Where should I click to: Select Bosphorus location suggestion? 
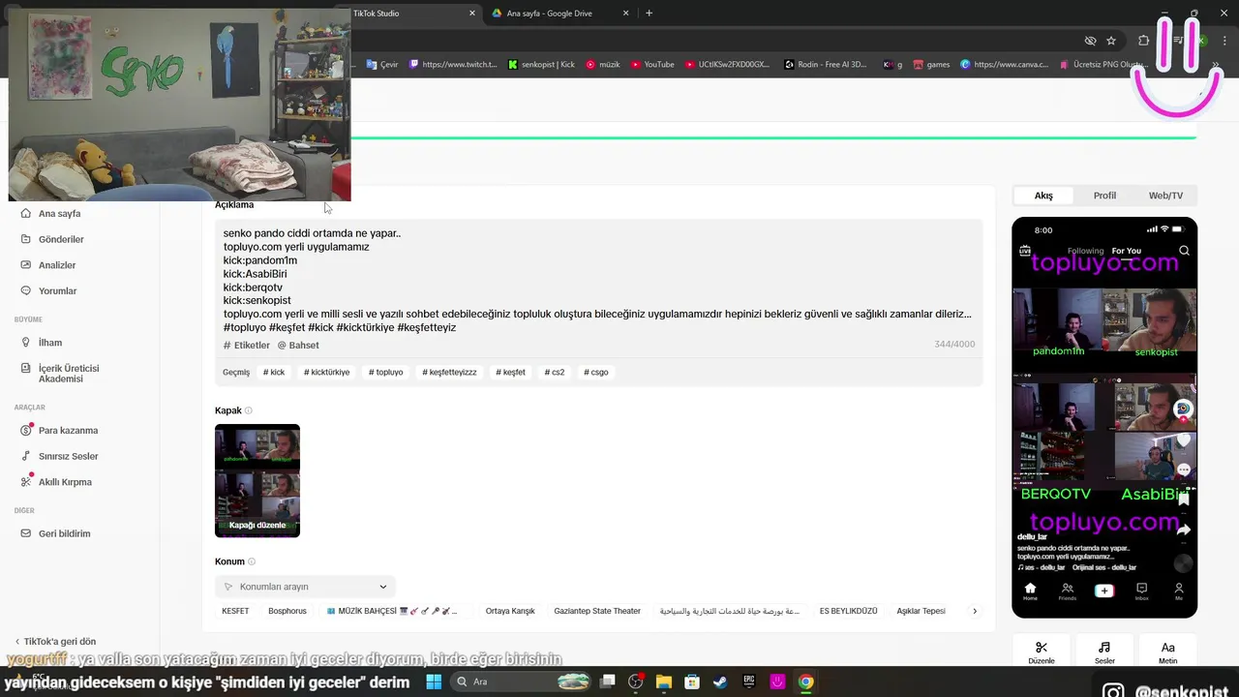(287, 612)
